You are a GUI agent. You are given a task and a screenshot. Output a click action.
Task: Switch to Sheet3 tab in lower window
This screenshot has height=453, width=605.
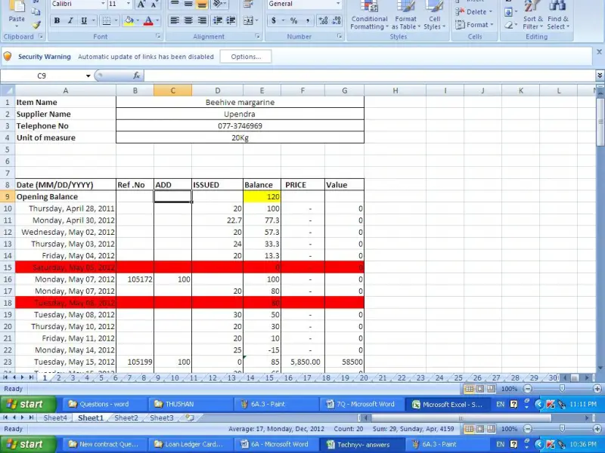161,418
